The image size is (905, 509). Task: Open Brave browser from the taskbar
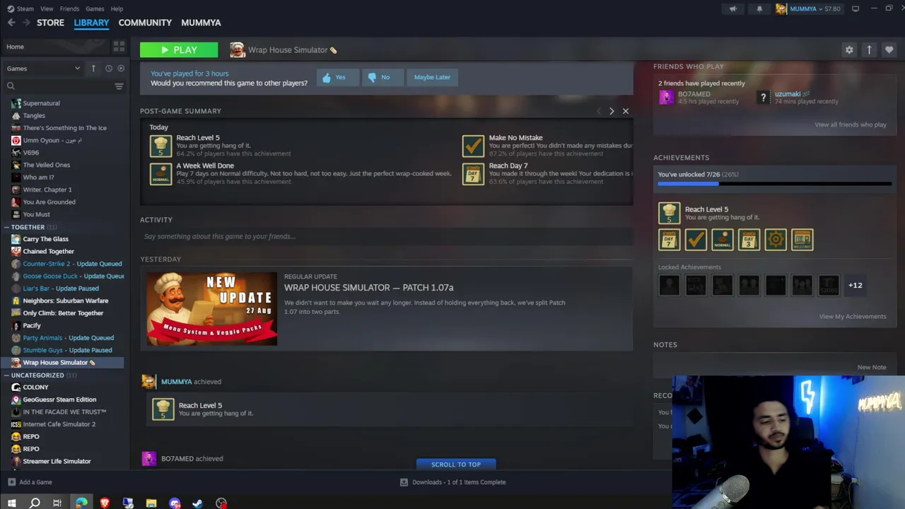coord(105,503)
